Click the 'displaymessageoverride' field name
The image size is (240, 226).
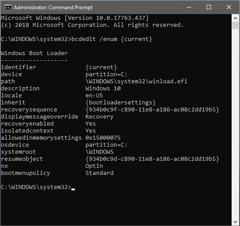pyautogui.click(x=40, y=116)
